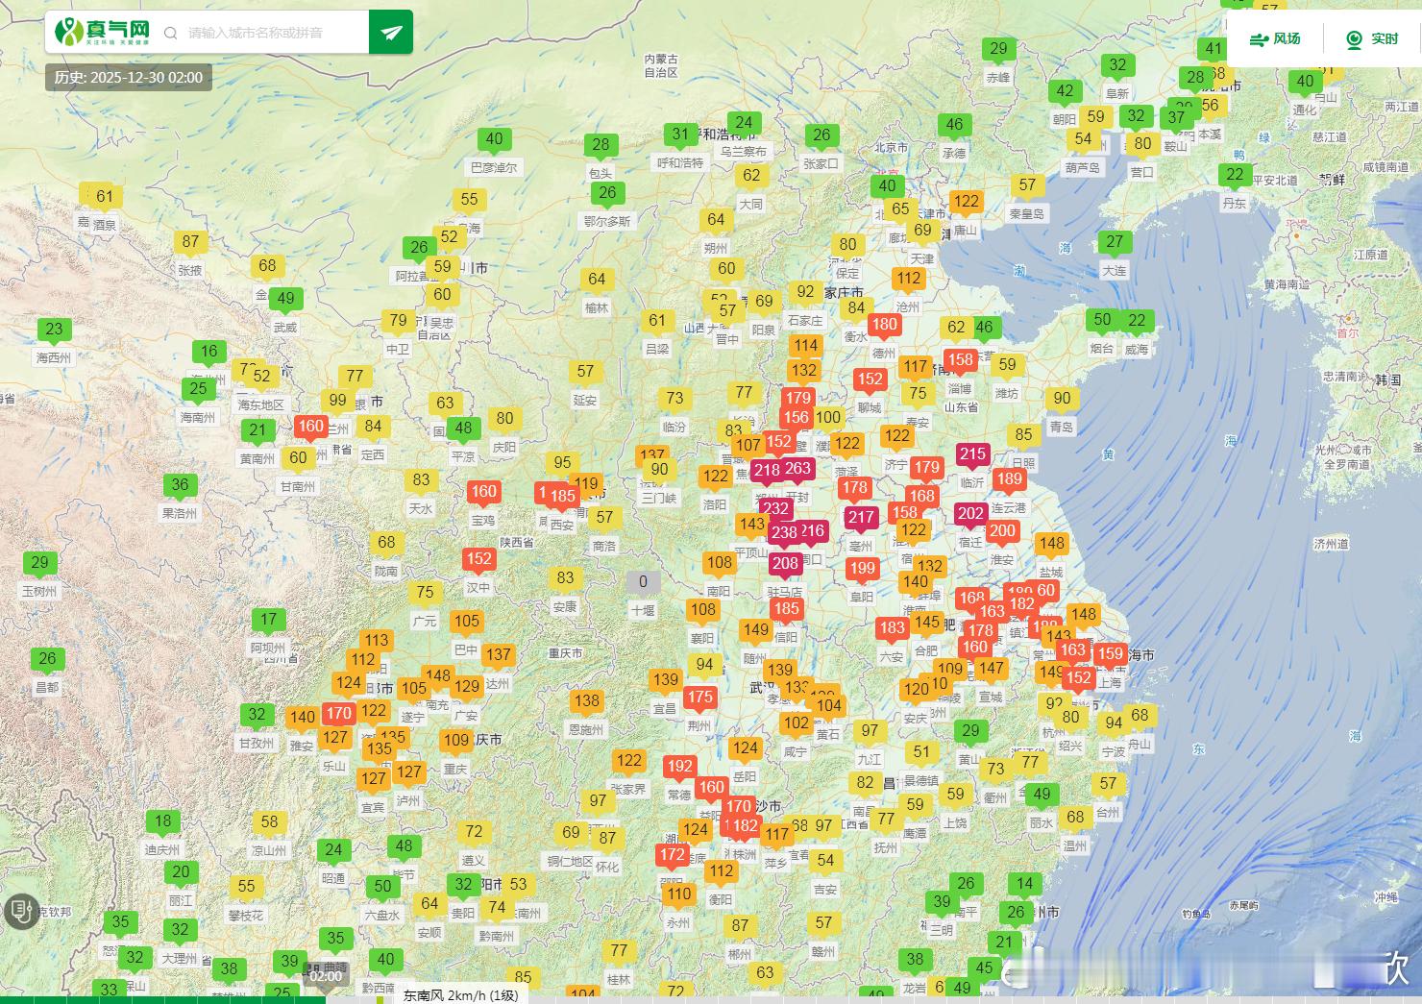
Task: Open the 九江 marker showing 97
Action: click(870, 732)
